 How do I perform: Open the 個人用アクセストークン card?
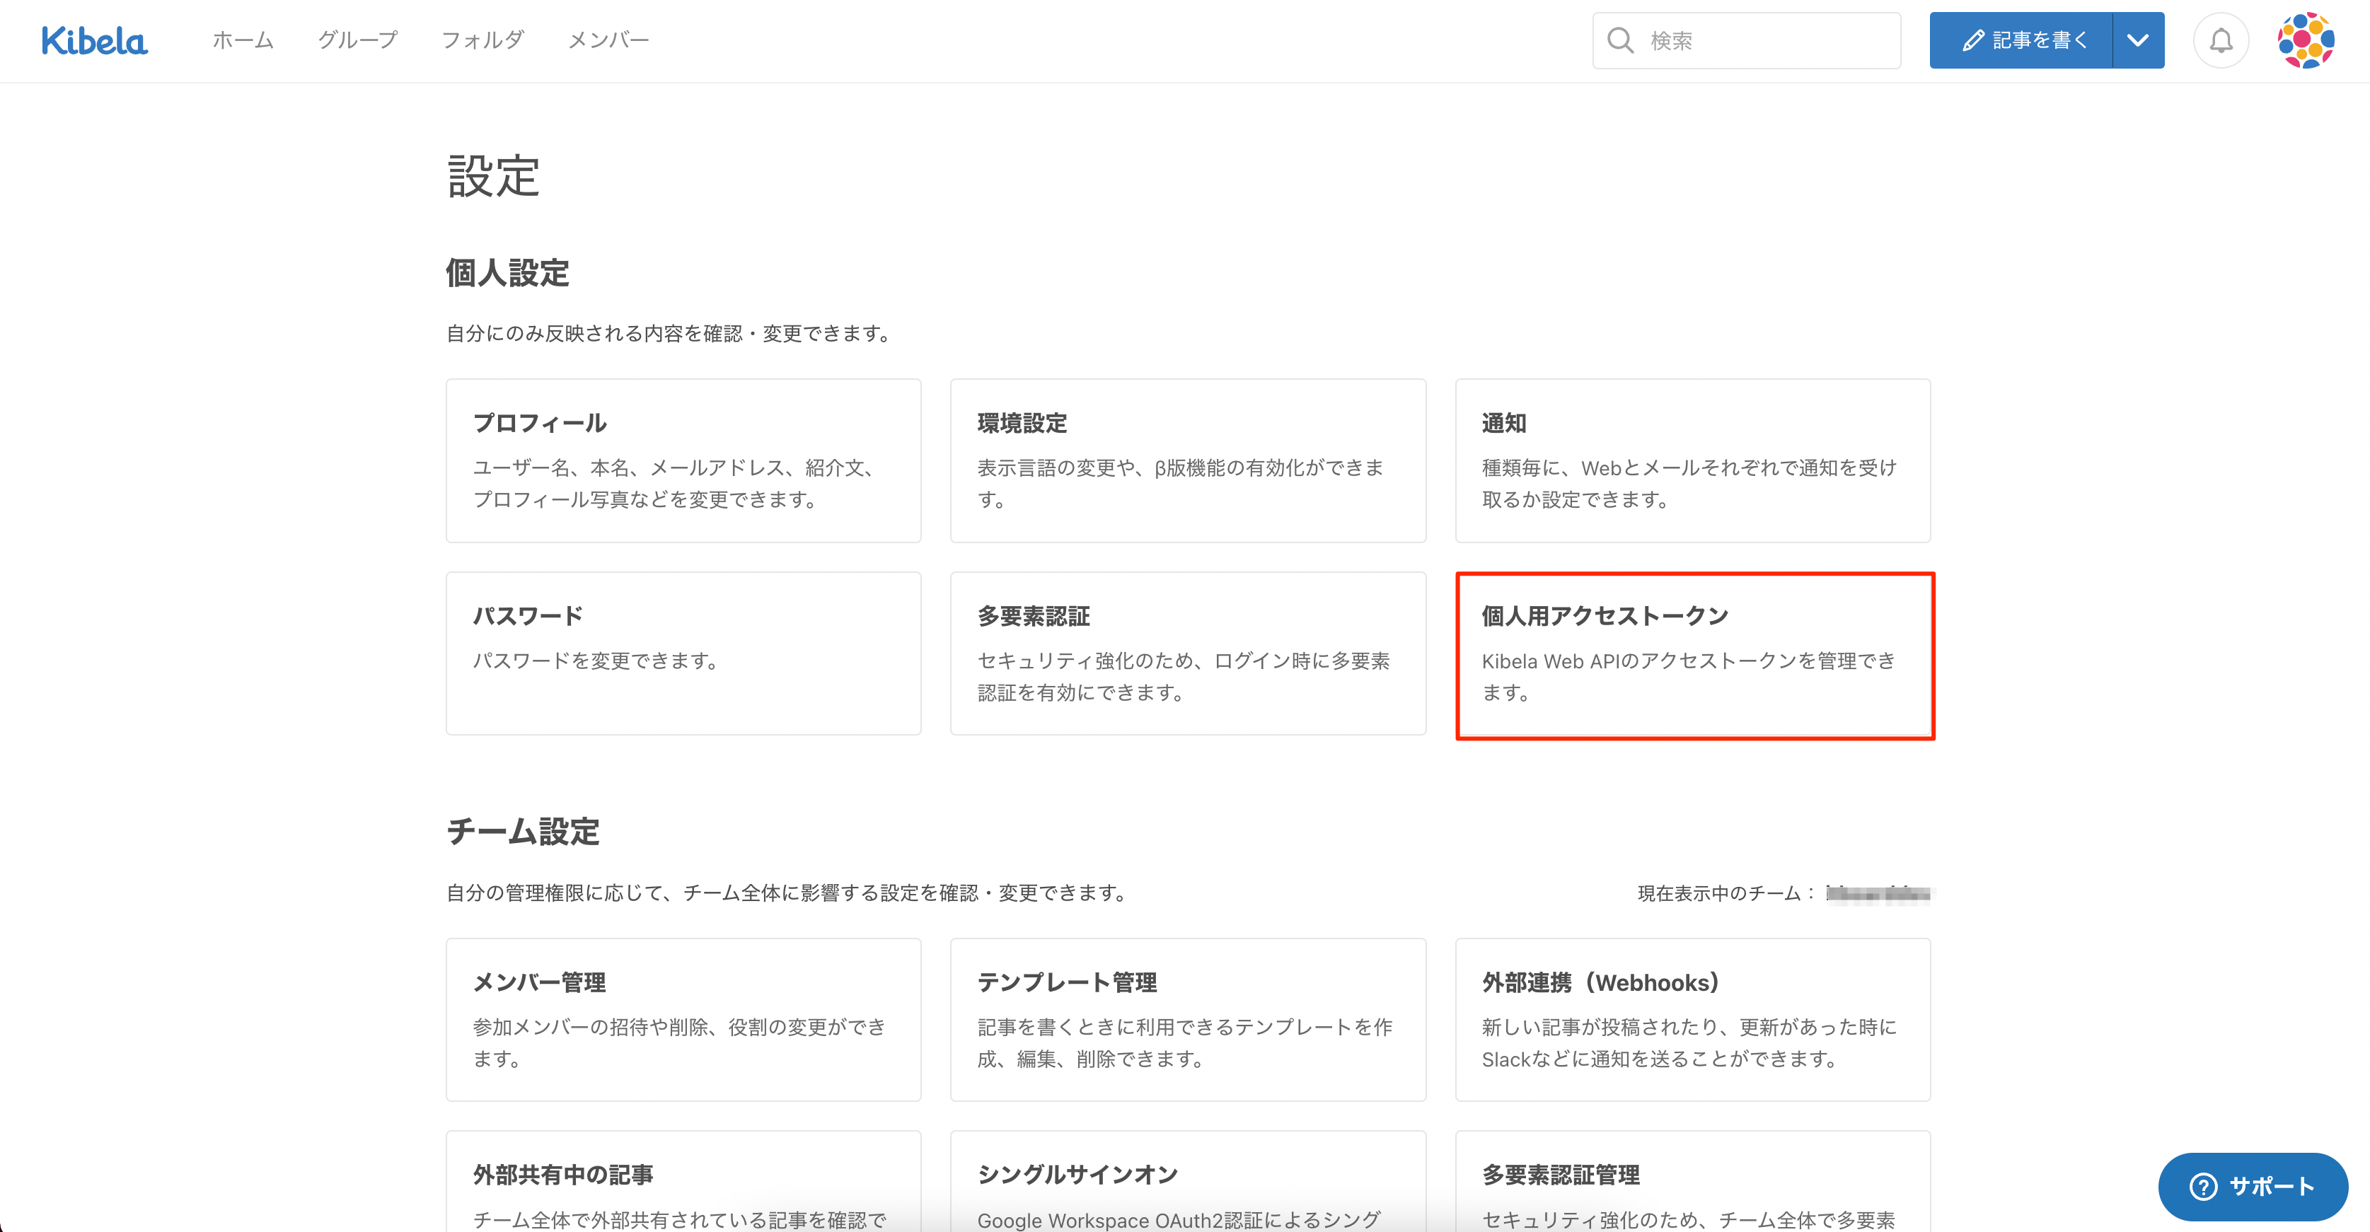click(1694, 655)
